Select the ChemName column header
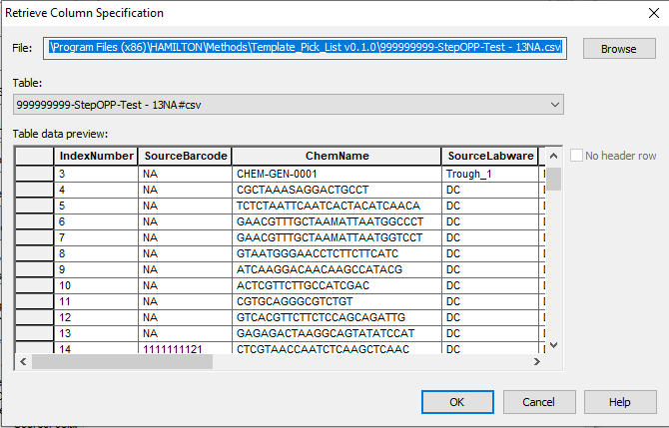Image resolution: width=669 pixels, height=428 pixels. coord(336,157)
